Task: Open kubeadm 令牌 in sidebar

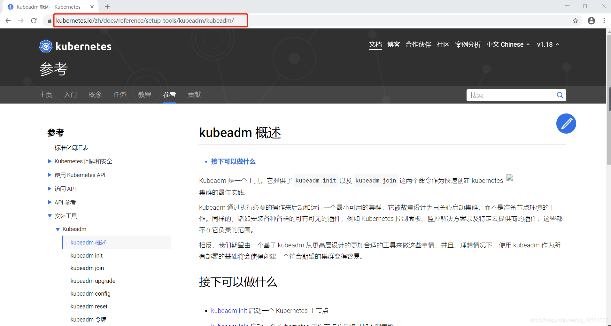Action: click(88, 320)
